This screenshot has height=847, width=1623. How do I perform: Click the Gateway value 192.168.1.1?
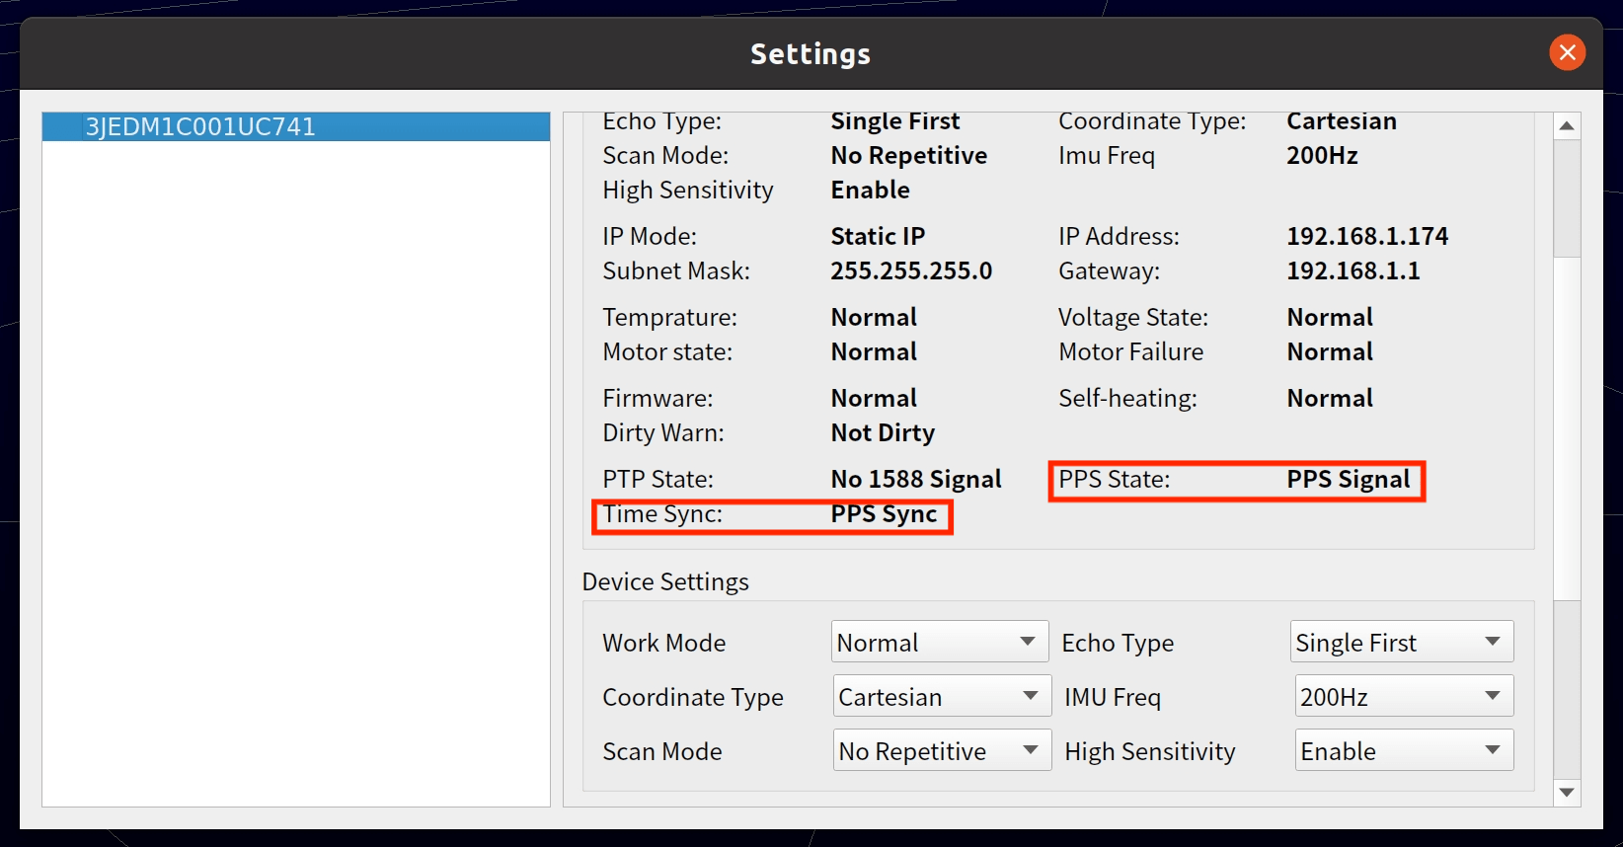click(x=1352, y=270)
